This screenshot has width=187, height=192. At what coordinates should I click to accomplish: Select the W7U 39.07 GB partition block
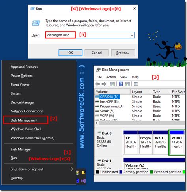(160, 142)
